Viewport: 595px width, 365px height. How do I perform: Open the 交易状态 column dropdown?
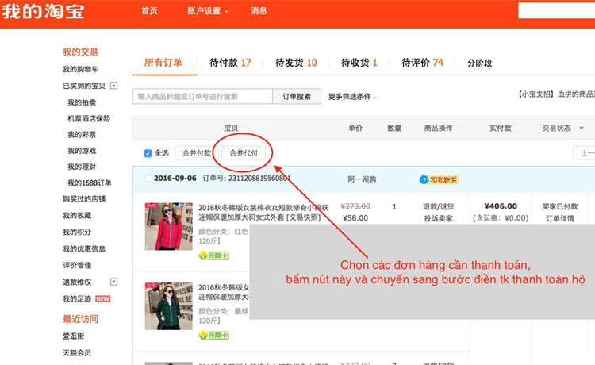point(582,129)
